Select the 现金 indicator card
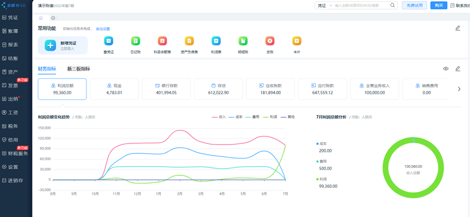This screenshot has height=217, width=470. click(114, 89)
